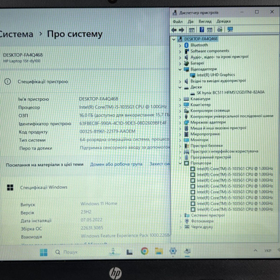The width and height of the screenshot is (280, 280).
Task: Expand Миша й інші вказівні пристрої category
Action: tap(180, 128)
